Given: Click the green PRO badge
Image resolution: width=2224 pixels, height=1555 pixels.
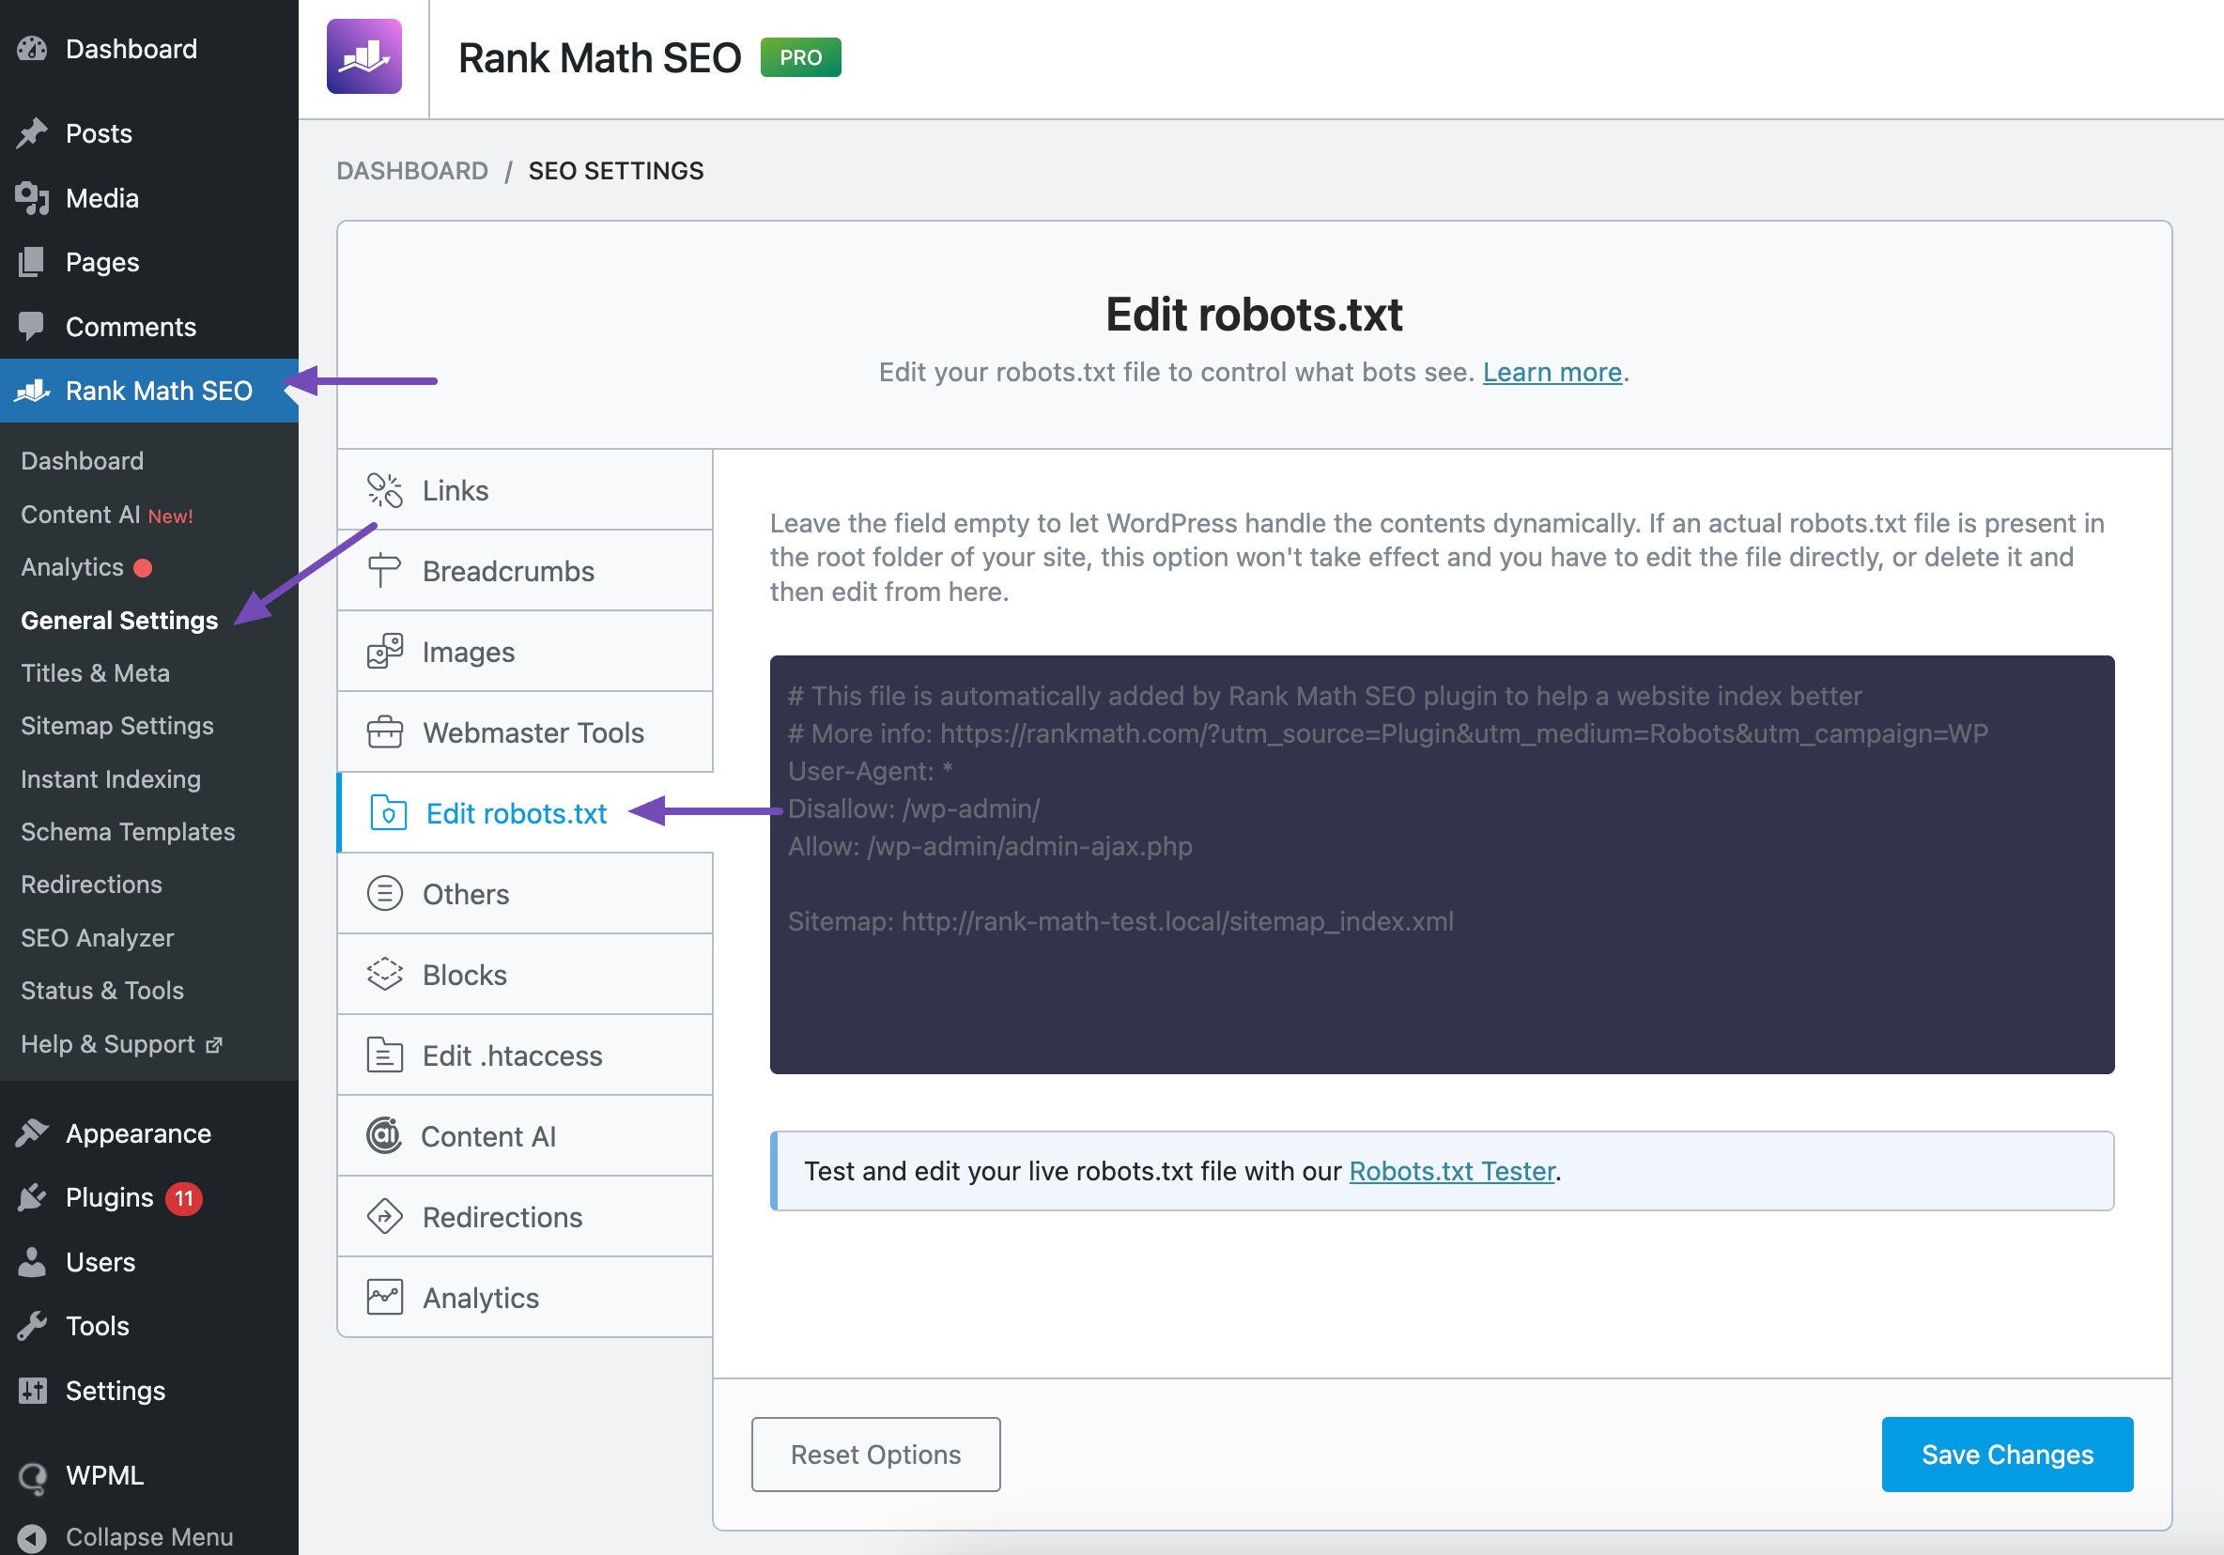Looking at the screenshot, I should point(800,57).
